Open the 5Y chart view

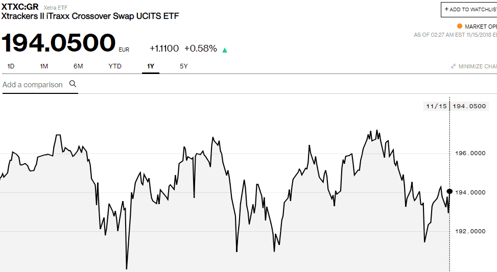[x=184, y=66]
